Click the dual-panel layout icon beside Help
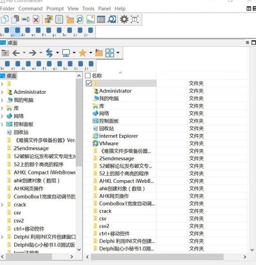Screen dimensions: 256x265 click(x=249, y=8)
